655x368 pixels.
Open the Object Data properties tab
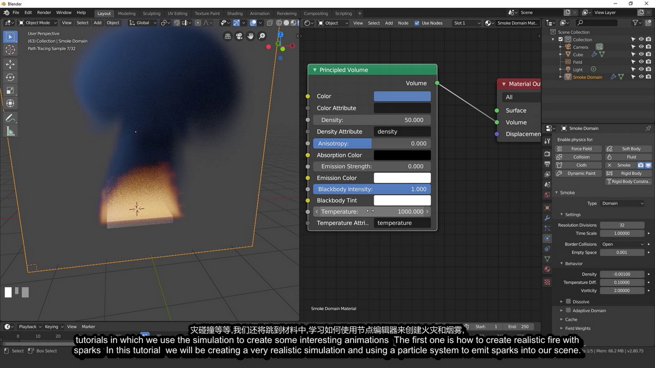point(547,259)
